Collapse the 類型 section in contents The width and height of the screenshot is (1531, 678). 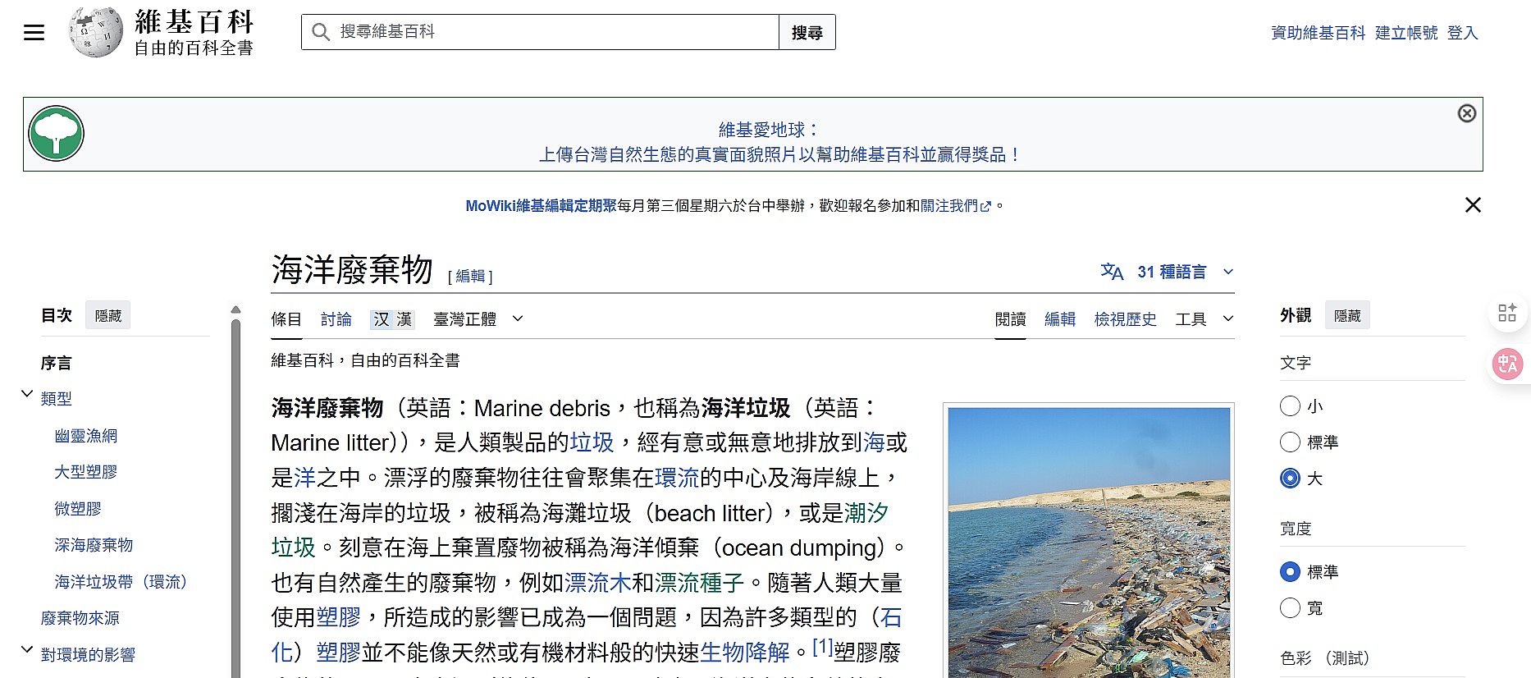(27, 395)
